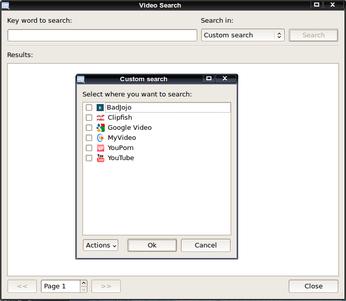Click the disabled Search button

[x=313, y=35]
